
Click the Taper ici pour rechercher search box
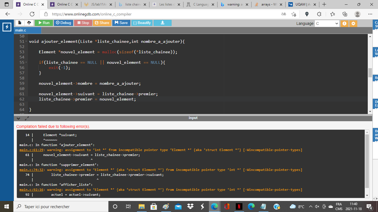click(x=61, y=206)
